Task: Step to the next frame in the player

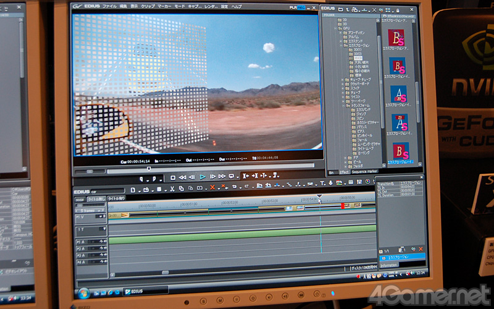Action: [x=212, y=177]
